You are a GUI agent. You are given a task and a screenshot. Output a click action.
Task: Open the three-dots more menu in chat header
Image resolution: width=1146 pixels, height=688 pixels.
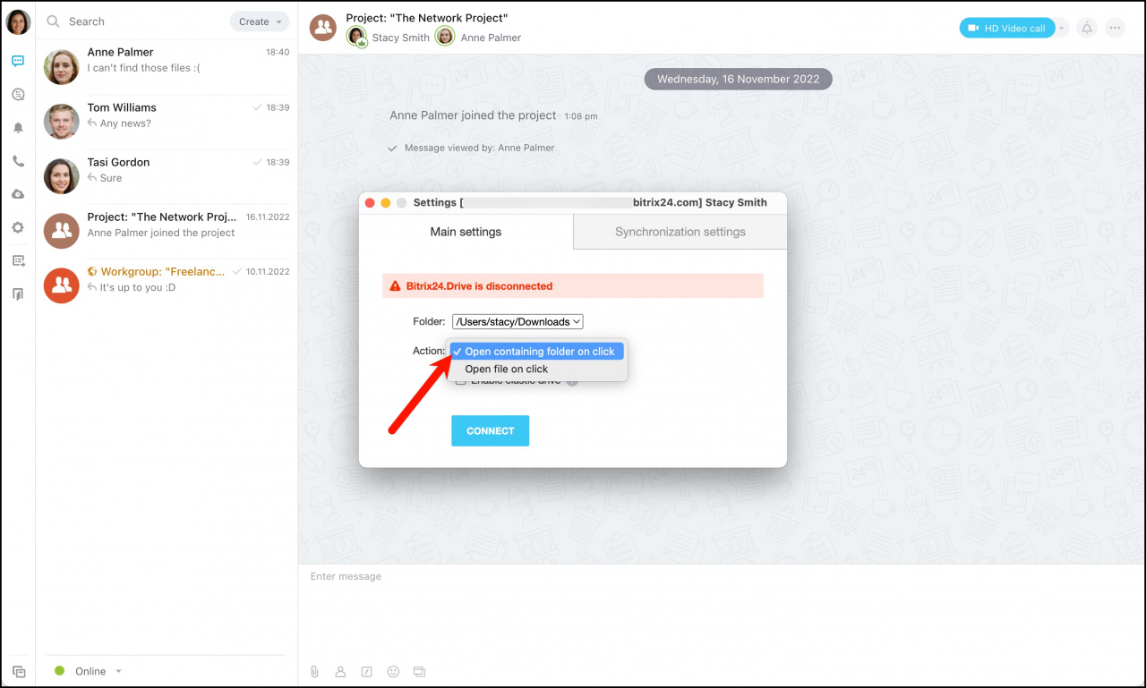click(x=1115, y=28)
